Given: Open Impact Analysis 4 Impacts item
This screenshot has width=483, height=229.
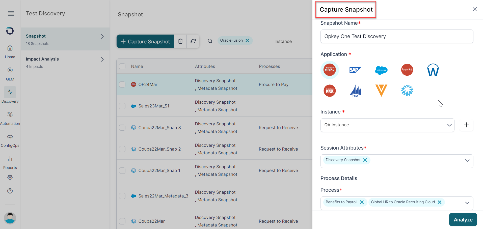Looking at the screenshot, I should pos(65,62).
